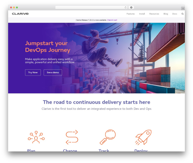
Task: Click the 'Jumpstart your DevOps Journey' headline
Action: (x=47, y=47)
